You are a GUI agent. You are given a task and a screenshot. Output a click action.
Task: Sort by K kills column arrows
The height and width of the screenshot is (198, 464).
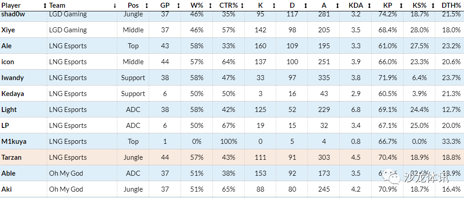point(274,5)
